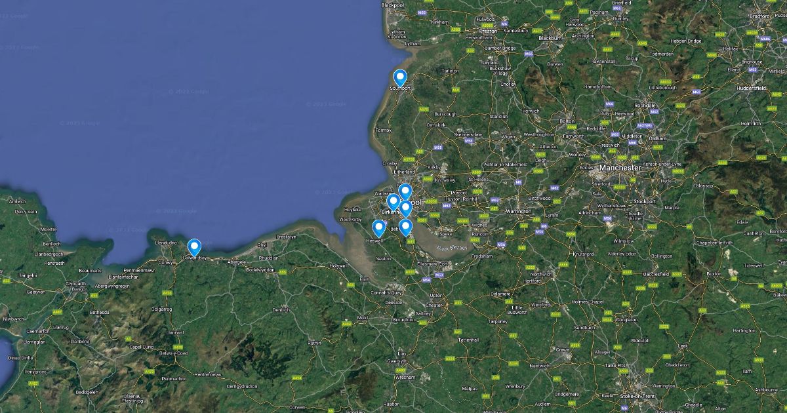The image size is (787, 413).
Task: Click the northernmost pin in Liverpool
Action: click(405, 192)
